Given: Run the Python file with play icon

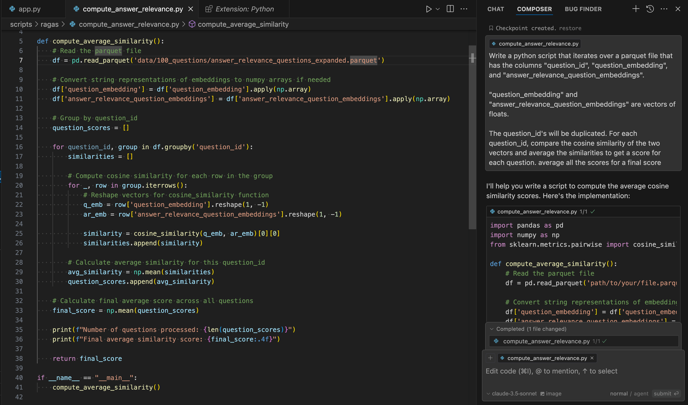Looking at the screenshot, I should click(x=429, y=9).
